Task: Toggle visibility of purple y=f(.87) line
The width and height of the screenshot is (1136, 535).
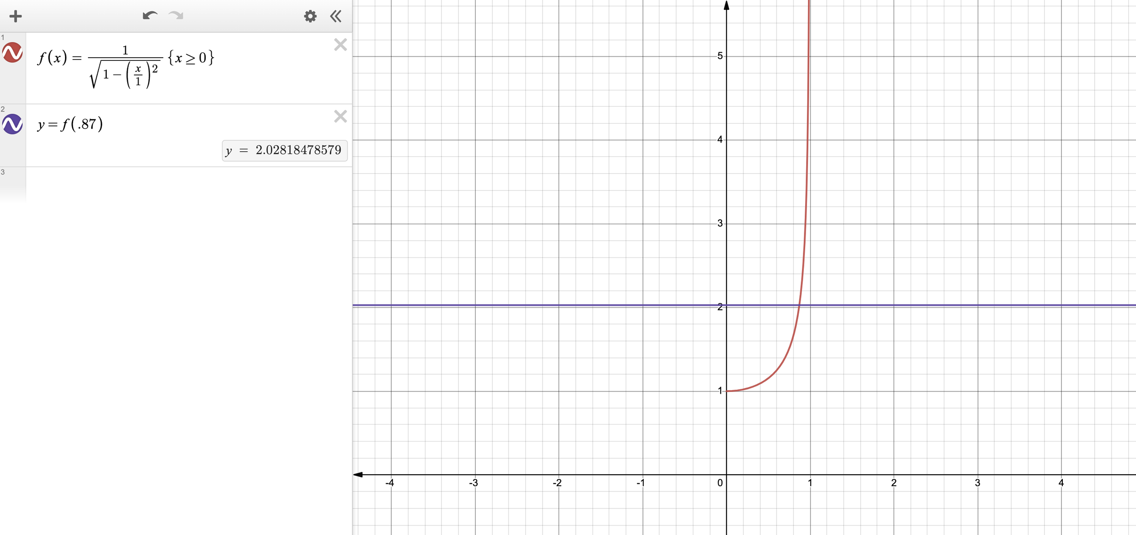Action: tap(12, 124)
